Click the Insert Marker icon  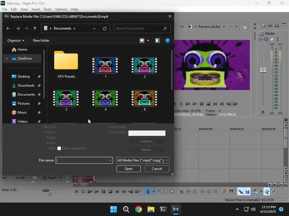(x=224, y=192)
